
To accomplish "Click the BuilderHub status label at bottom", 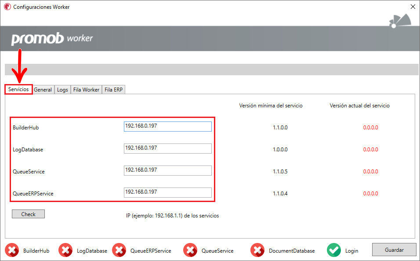I will tap(36, 251).
